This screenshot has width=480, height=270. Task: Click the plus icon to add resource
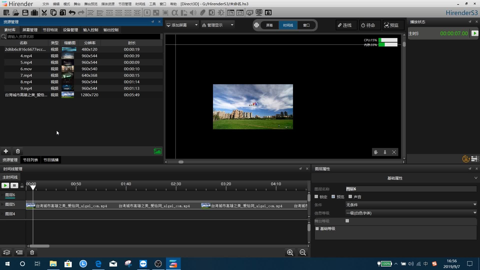pyautogui.click(x=6, y=151)
